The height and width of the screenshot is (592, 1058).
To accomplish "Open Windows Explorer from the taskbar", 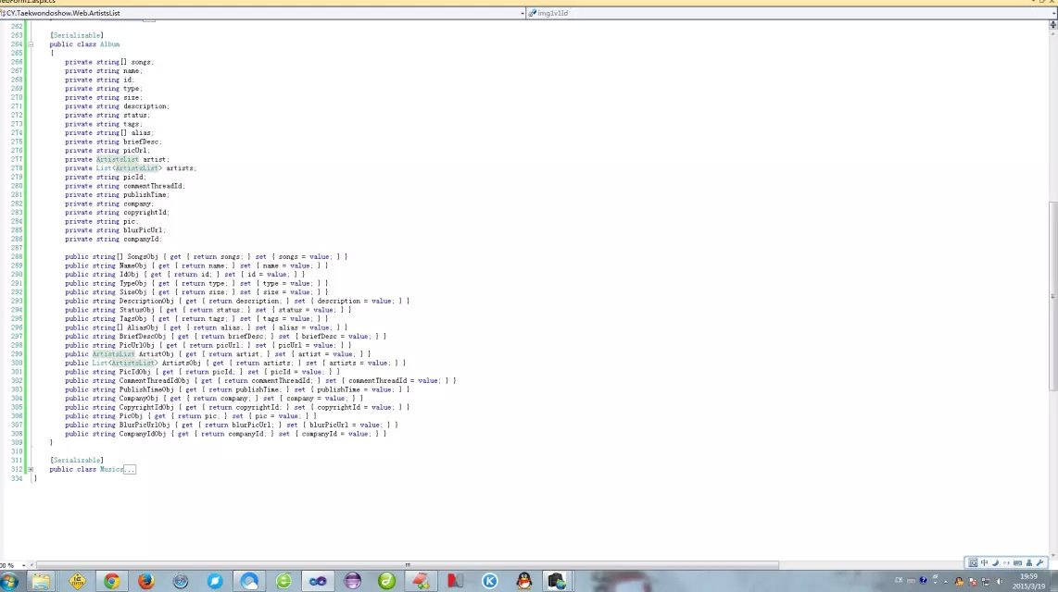I will click(41, 581).
